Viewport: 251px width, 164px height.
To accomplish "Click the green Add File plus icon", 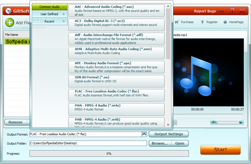I will (x=10, y=22).
